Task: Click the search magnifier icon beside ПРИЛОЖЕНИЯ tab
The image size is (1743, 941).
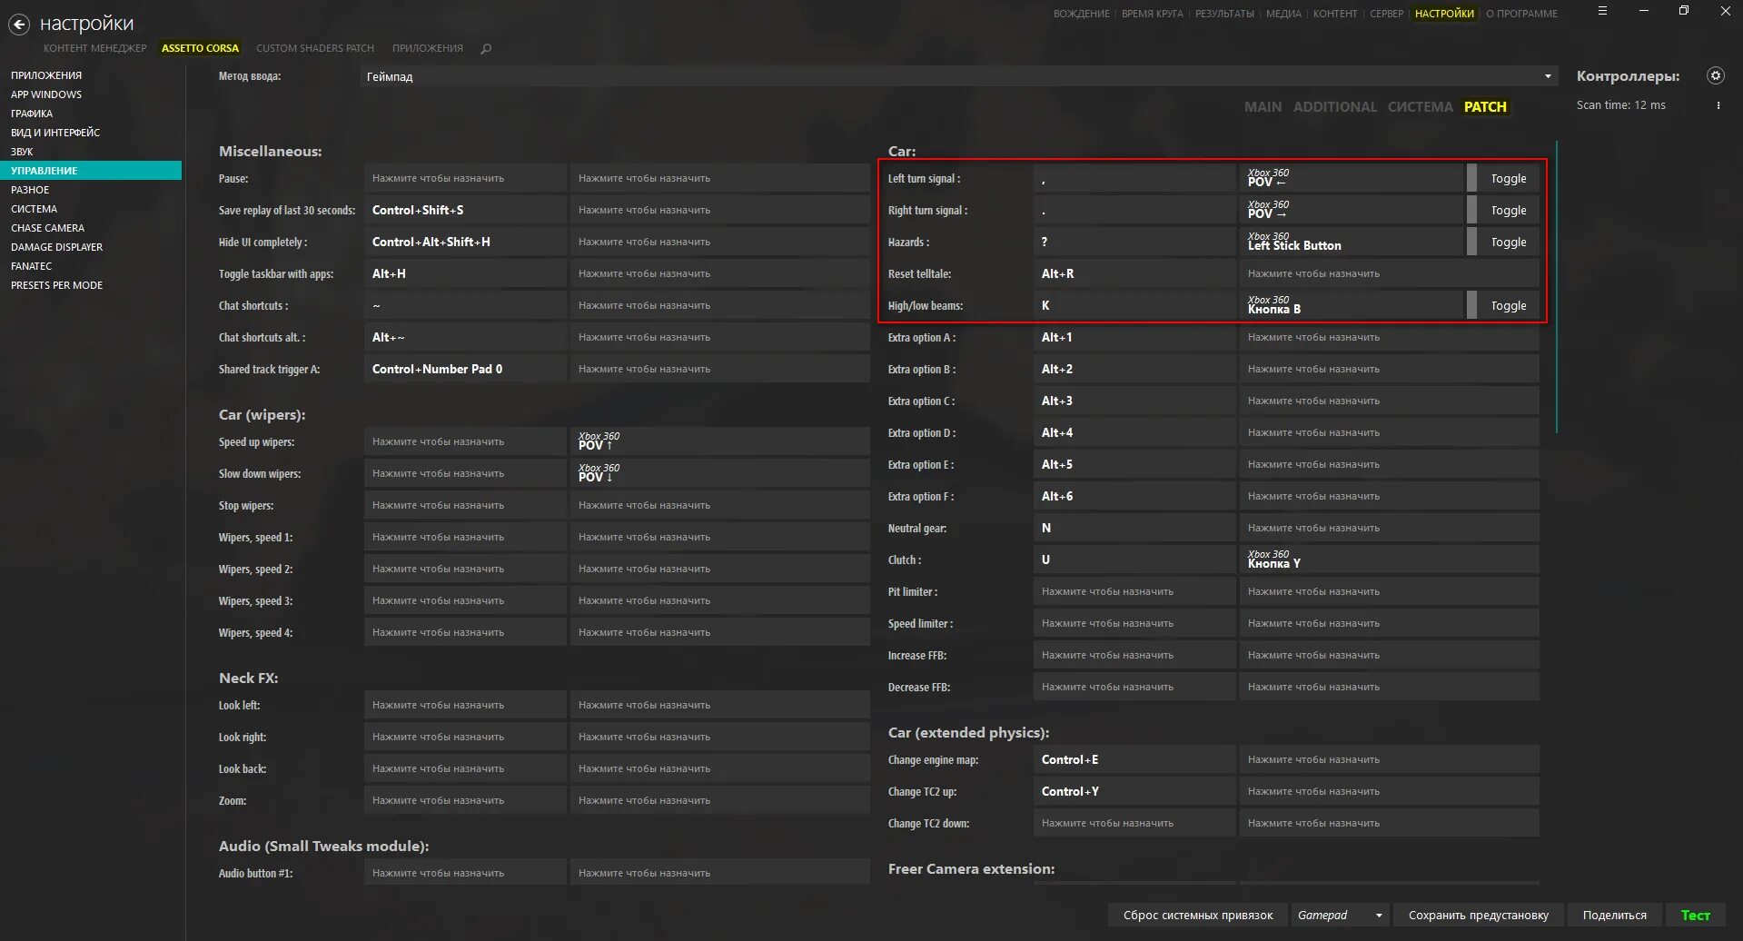Action: pyautogui.click(x=486, y=49)
